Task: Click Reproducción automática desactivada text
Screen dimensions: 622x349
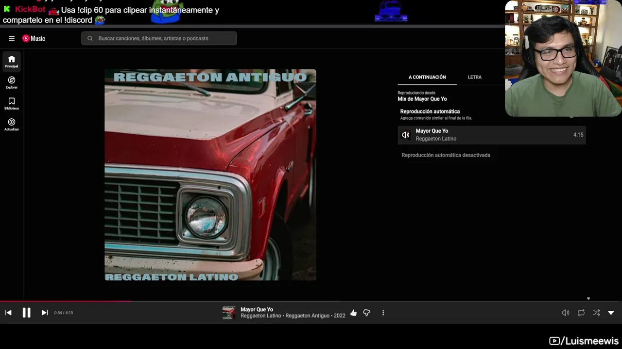Action: point(446,155)
